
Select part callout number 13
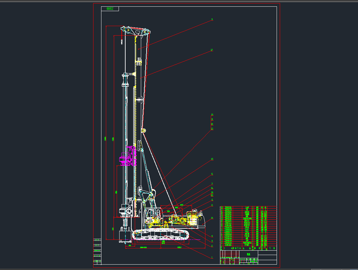[x=212, y=129]
